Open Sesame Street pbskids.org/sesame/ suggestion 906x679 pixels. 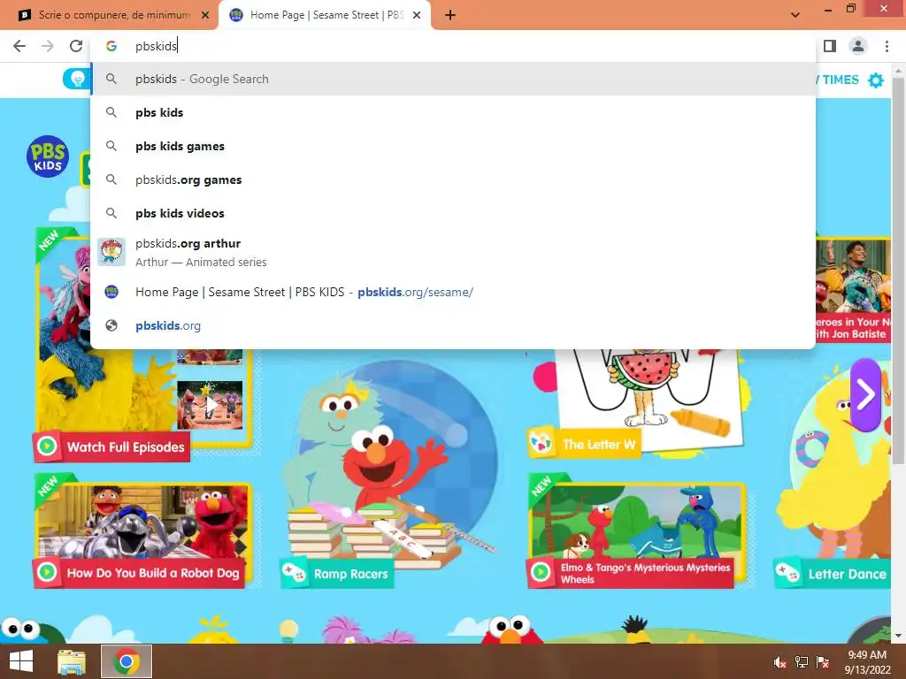point(453,292)
